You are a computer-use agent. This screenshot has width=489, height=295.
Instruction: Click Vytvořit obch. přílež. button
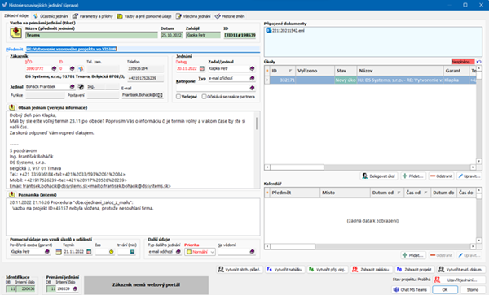coord(239,270)
